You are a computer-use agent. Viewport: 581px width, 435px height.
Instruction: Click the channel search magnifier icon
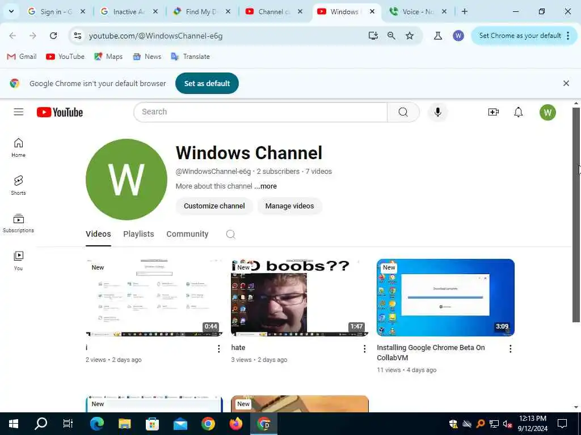coord(230,234)
